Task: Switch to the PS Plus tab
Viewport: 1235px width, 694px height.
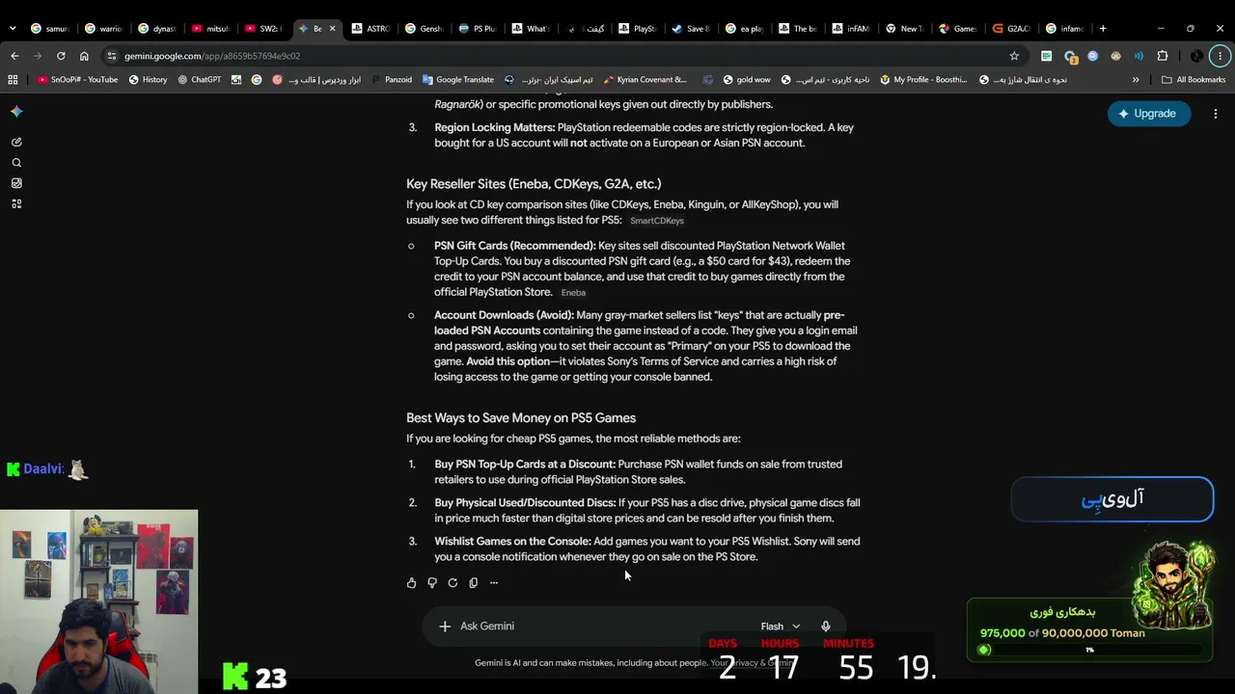Action: coord(479,29)
